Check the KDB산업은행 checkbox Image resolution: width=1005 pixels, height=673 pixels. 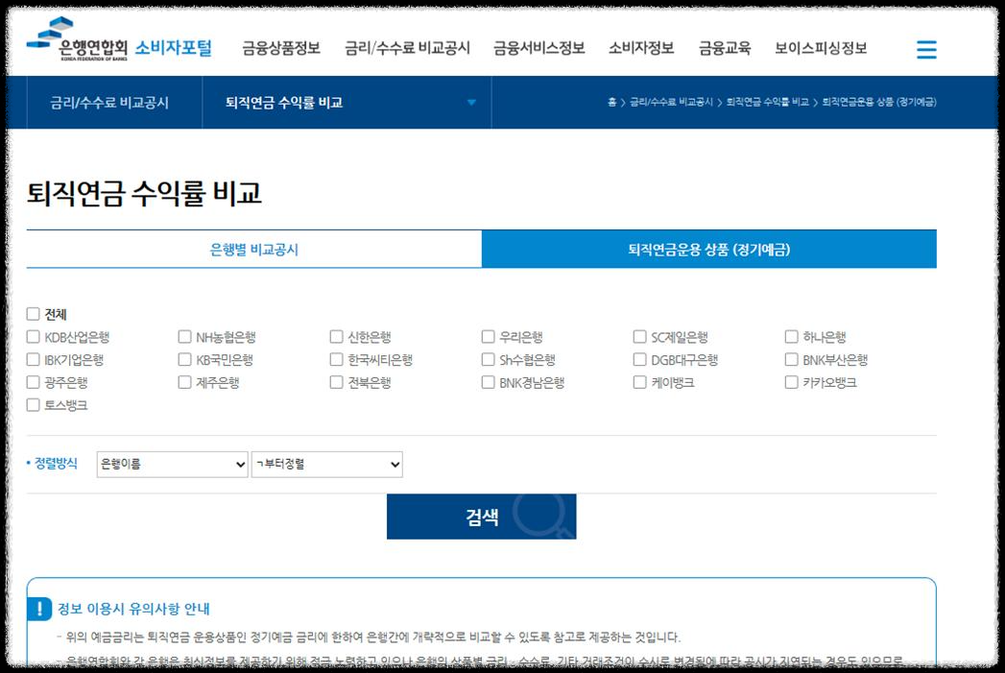click(33, 335)
